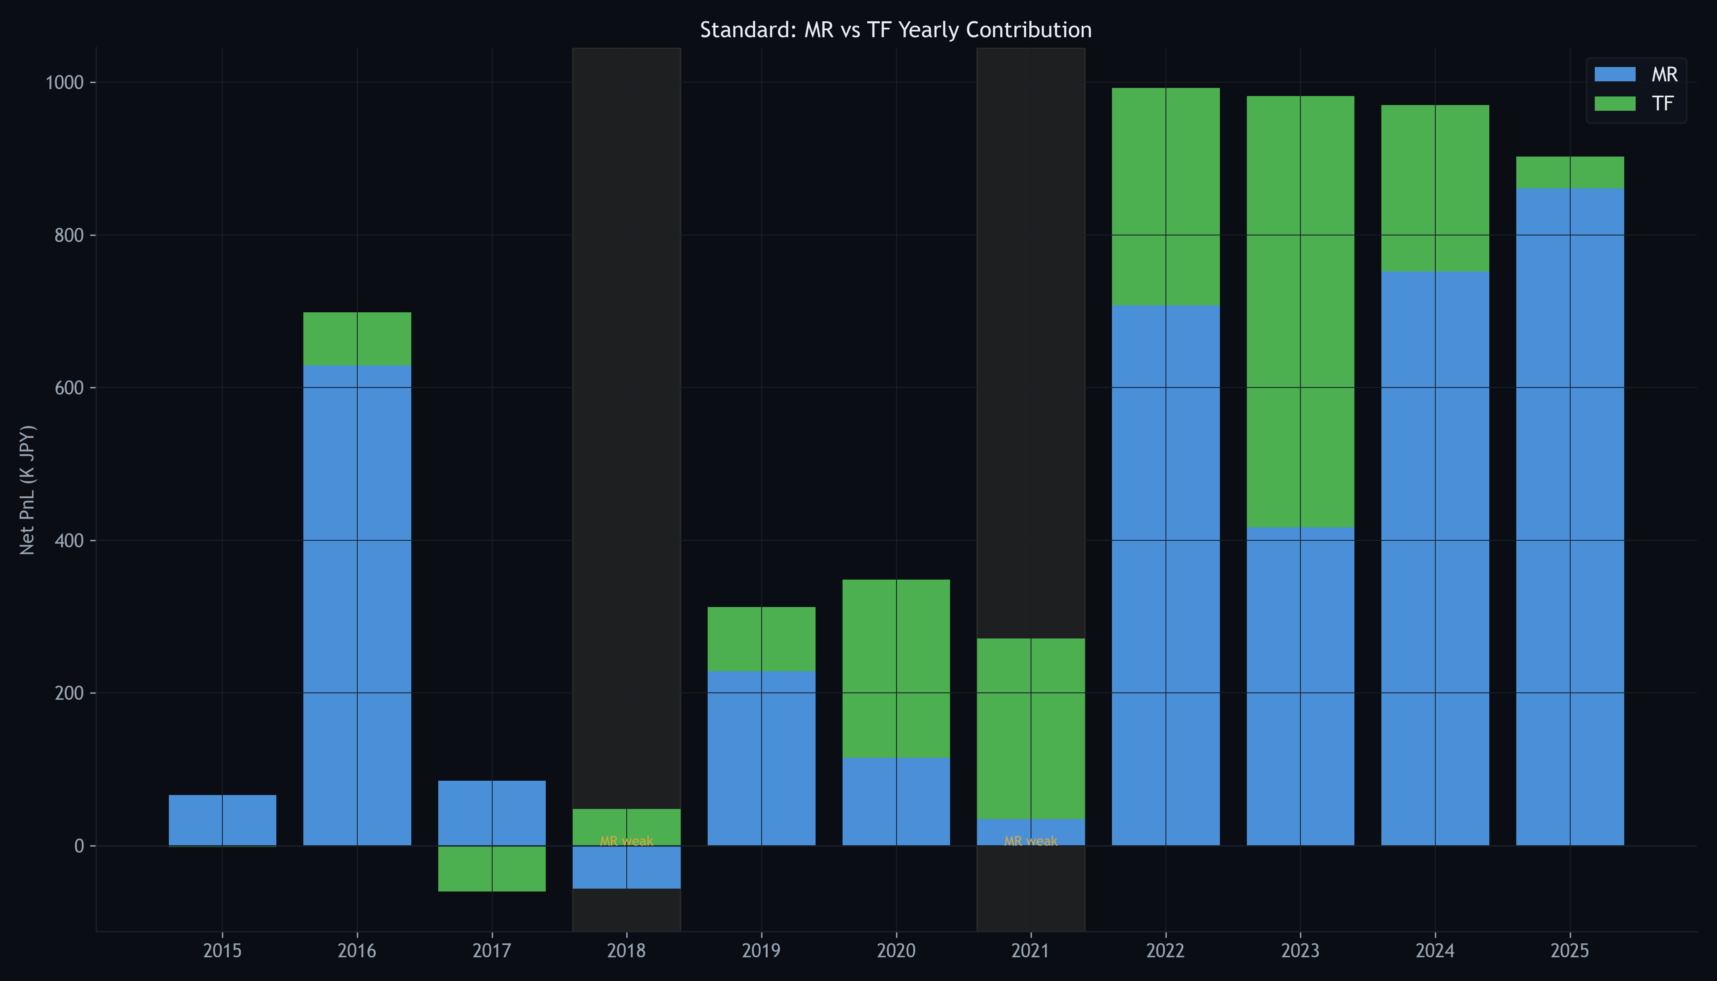The image size is (1717, 981).
Task: Click the 1000 y-axis tick label
Action: point(64,83)
